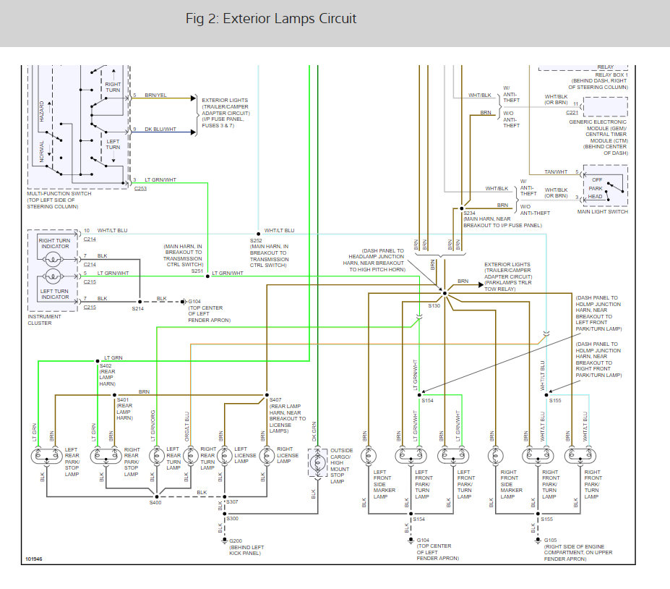Viewport: 670px width, 589px height.
Task: Select the Left Turn Indicator bulb symbol
Action: pos(53,276)
